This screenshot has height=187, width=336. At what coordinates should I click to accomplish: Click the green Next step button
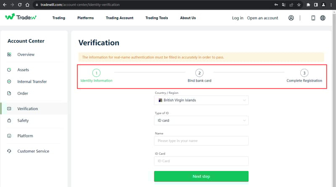pos(201,177)
